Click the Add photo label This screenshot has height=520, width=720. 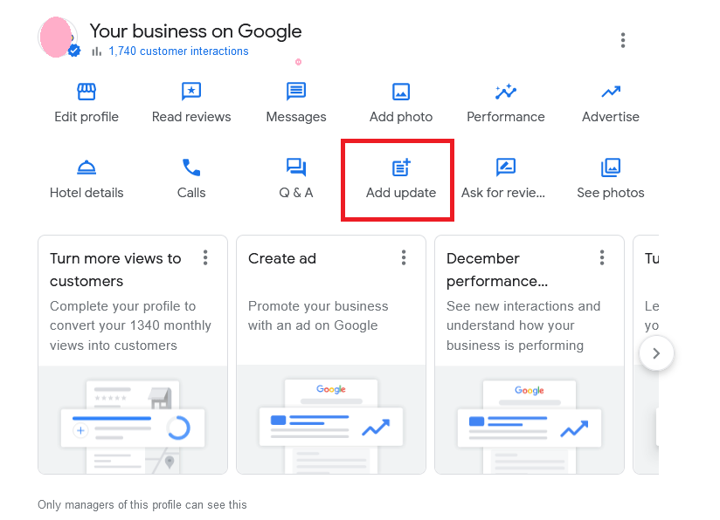[401, 117]
